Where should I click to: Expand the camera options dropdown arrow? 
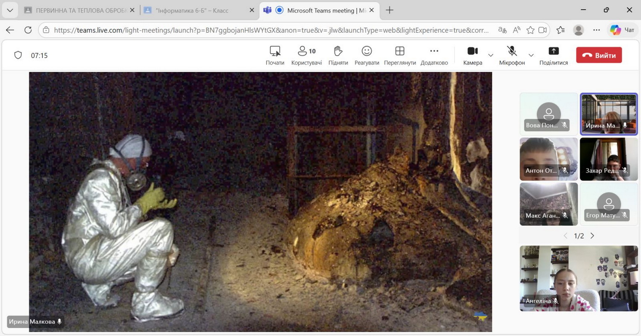[490, 55]
